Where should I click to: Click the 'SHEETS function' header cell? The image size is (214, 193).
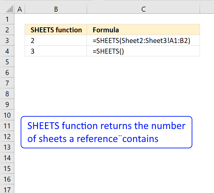(56, 30)
